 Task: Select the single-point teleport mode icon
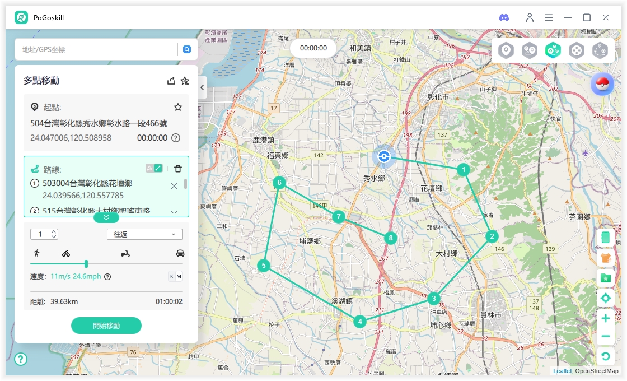coord(506,51)
